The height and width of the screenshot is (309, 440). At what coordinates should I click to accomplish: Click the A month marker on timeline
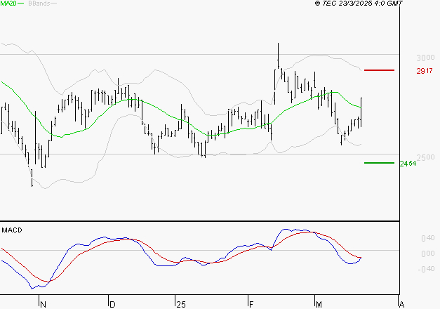point(401,305)
